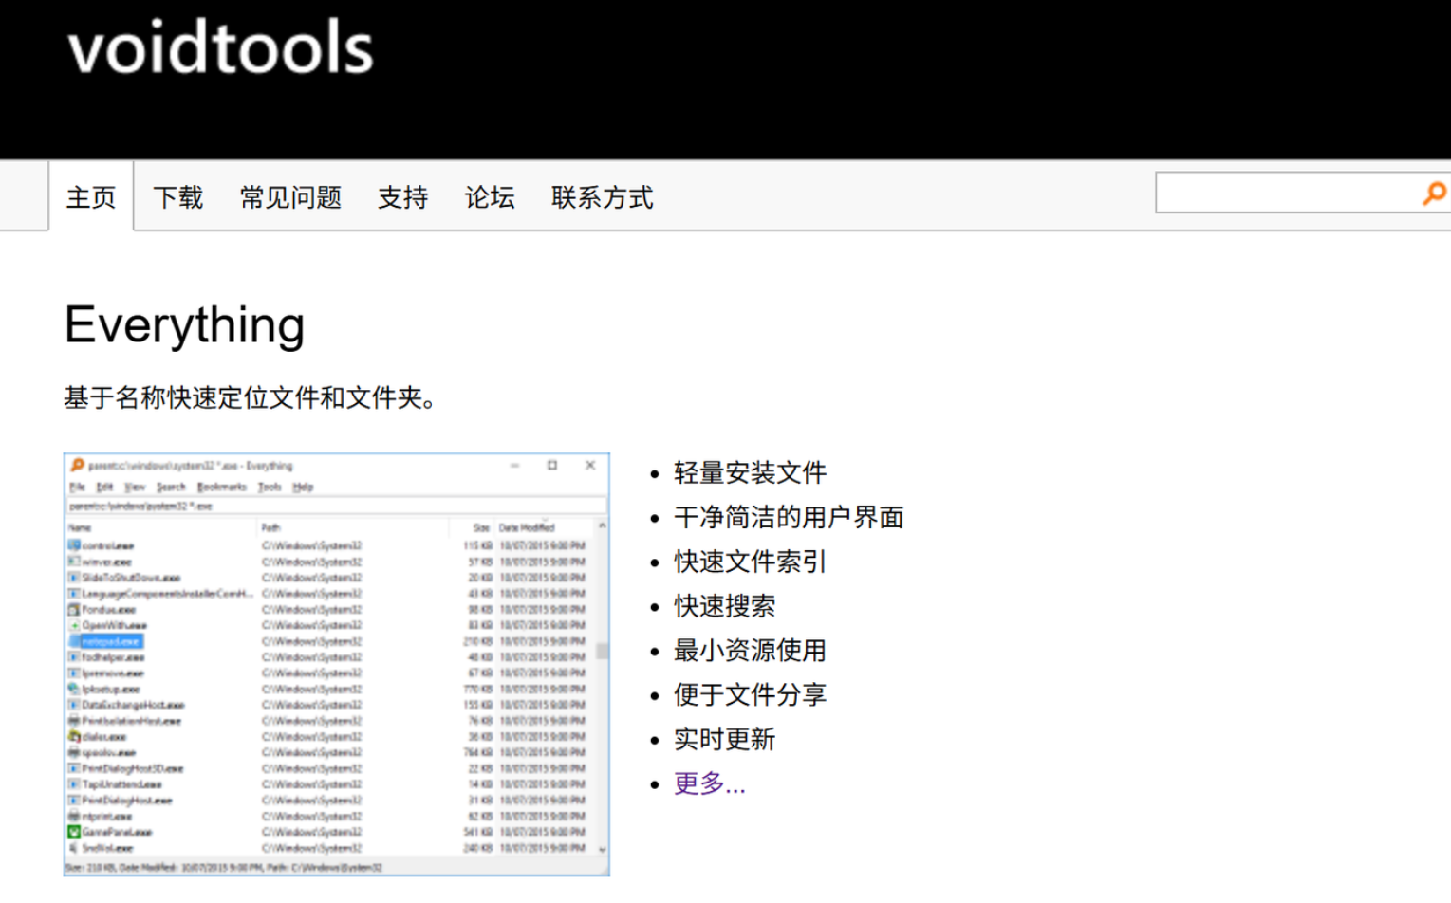The height and width of the screenshot is (903, 1451).
Task: Select the 主页 navigation tab
Action: 91,196
